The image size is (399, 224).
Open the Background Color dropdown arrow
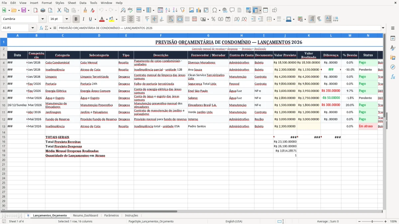click(116, 19)
